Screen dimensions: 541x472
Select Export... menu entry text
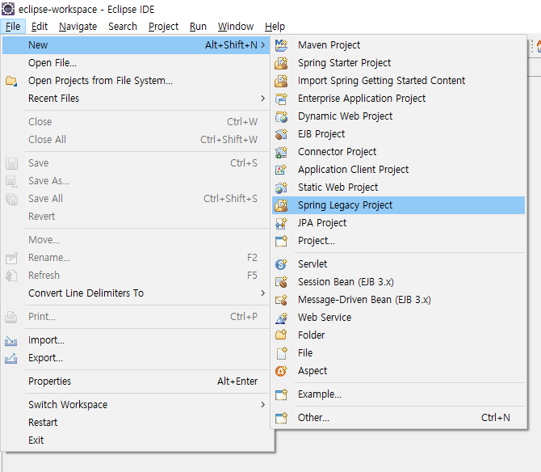(x=45, y=358)
